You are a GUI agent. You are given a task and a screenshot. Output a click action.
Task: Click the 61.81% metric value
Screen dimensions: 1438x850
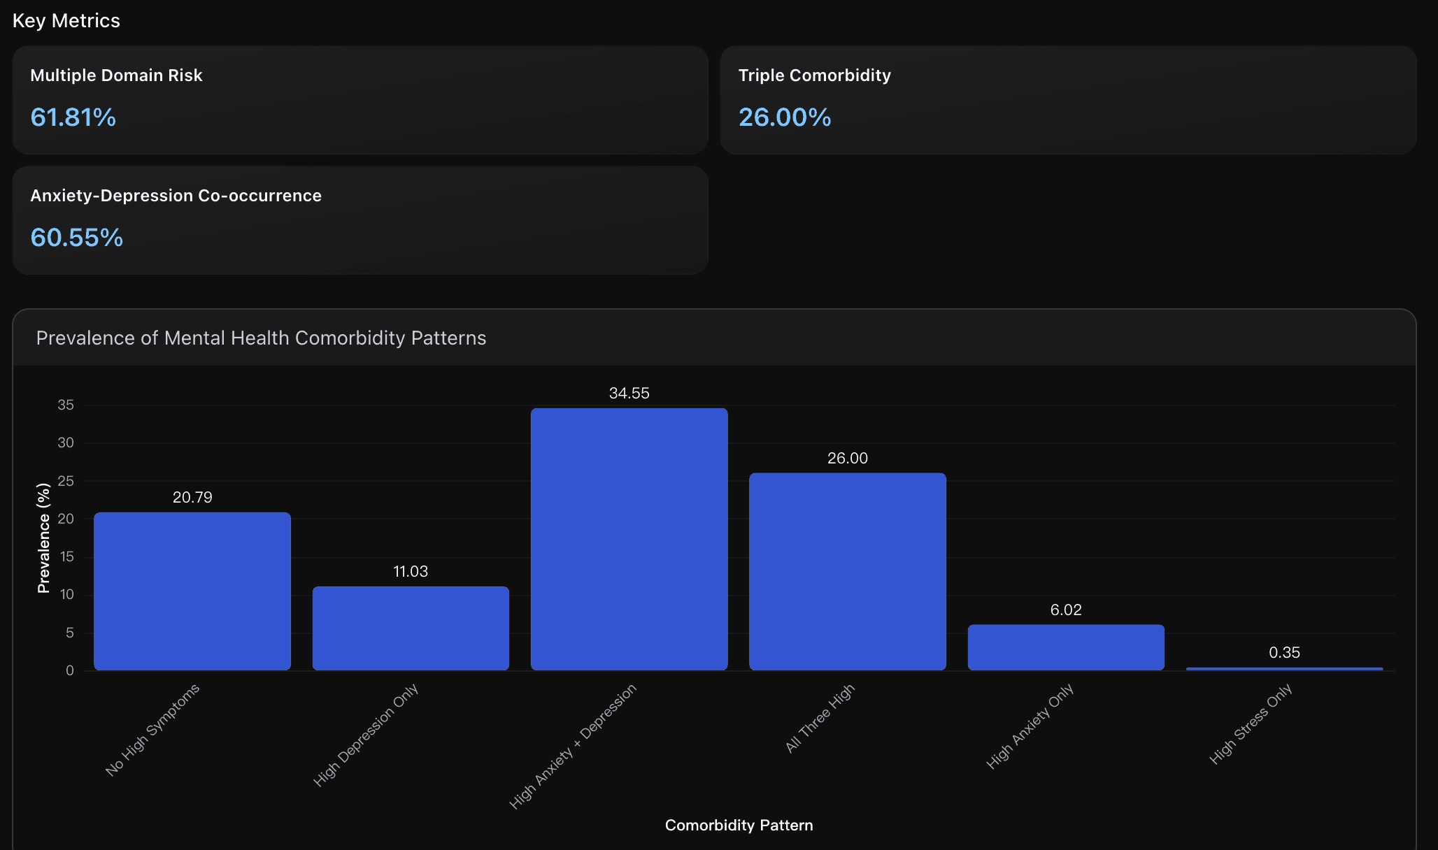coord(73,117)
